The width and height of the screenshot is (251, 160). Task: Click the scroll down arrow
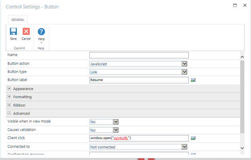click(242, 148)
